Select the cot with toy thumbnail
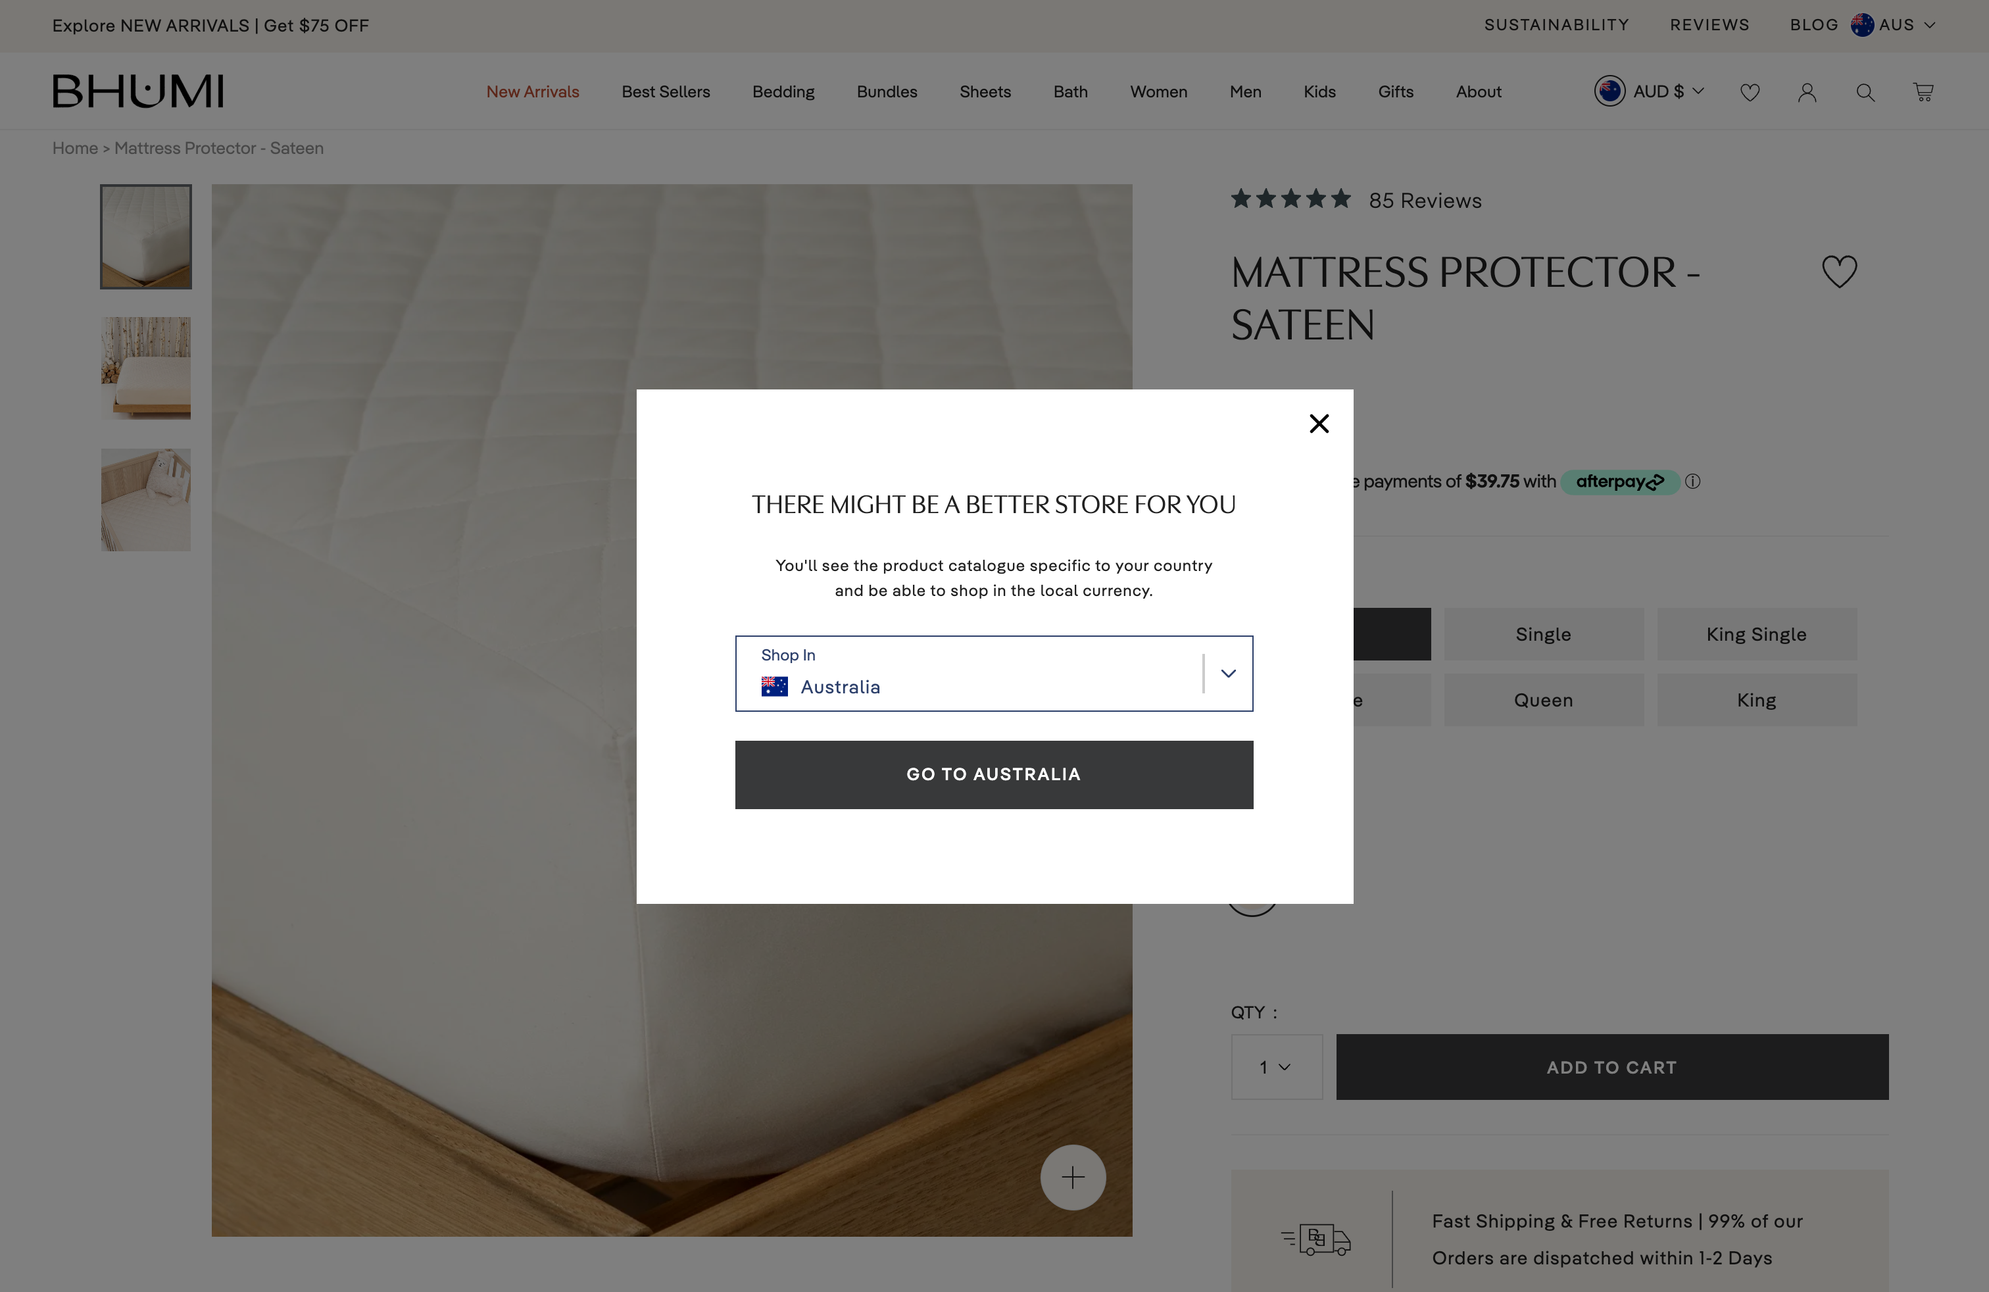 point(146,500)
